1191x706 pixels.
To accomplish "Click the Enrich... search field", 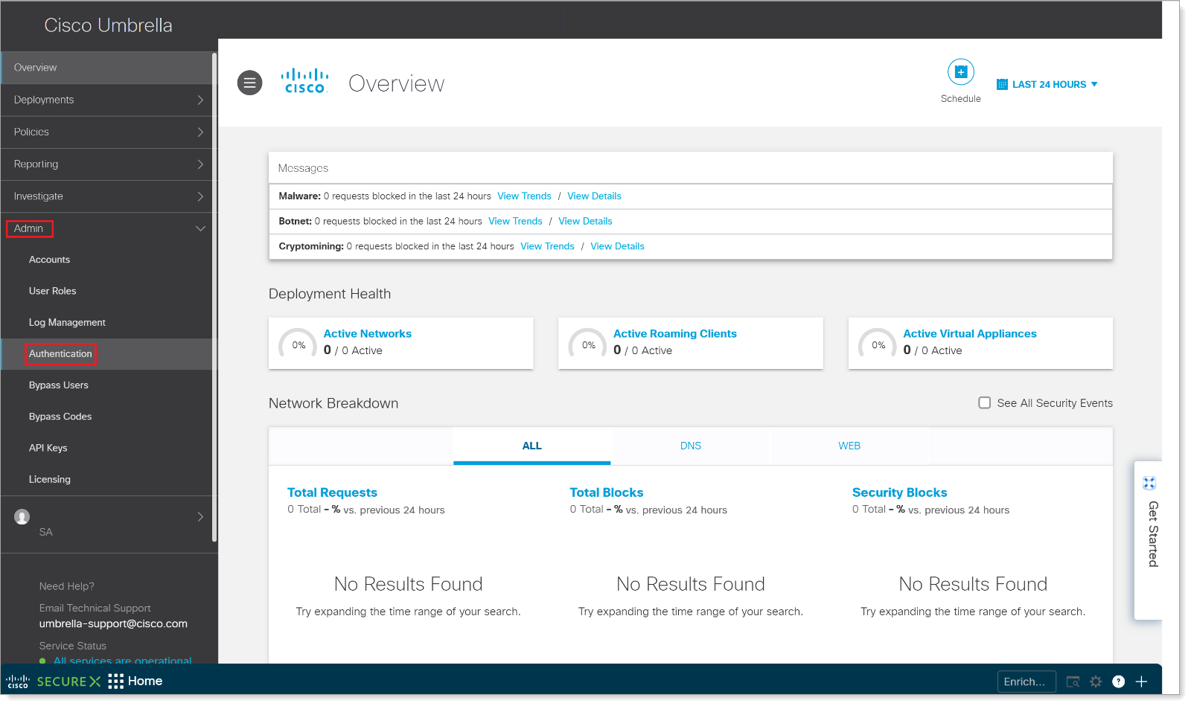I will (x=1026, y=681).
